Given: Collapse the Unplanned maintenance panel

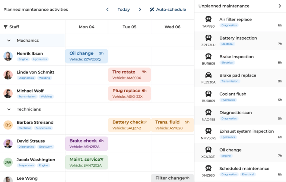Looking at the screenshot, I should (280, 6).
